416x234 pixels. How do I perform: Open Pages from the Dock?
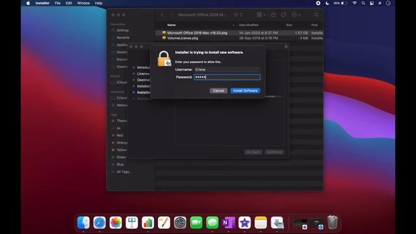(x=164, y=222)
